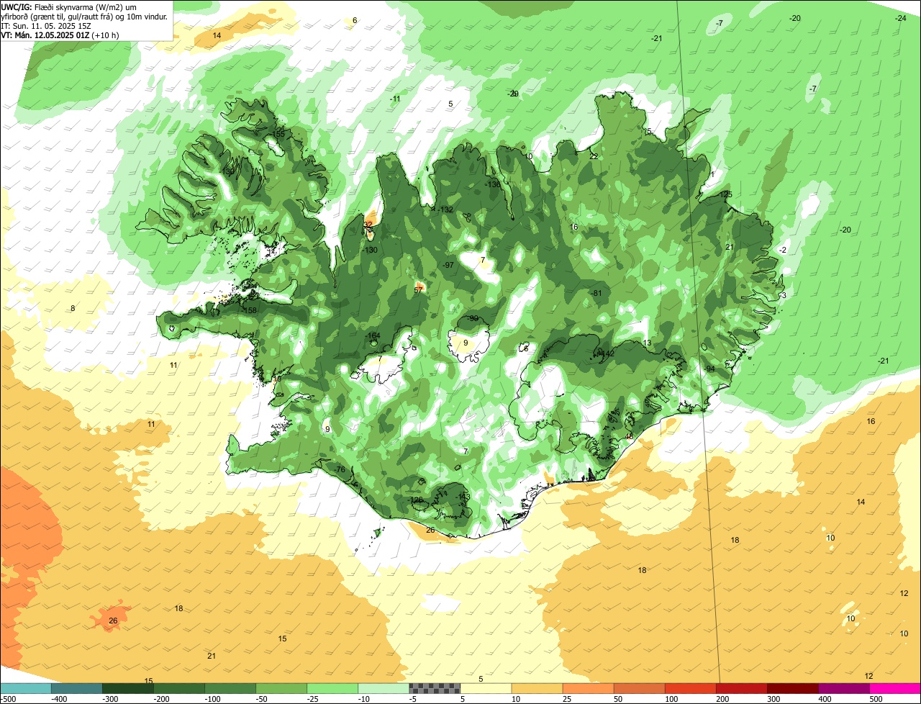Select the -400 to -300 legend swatch
Screen dimensions: 921x704
77,688
